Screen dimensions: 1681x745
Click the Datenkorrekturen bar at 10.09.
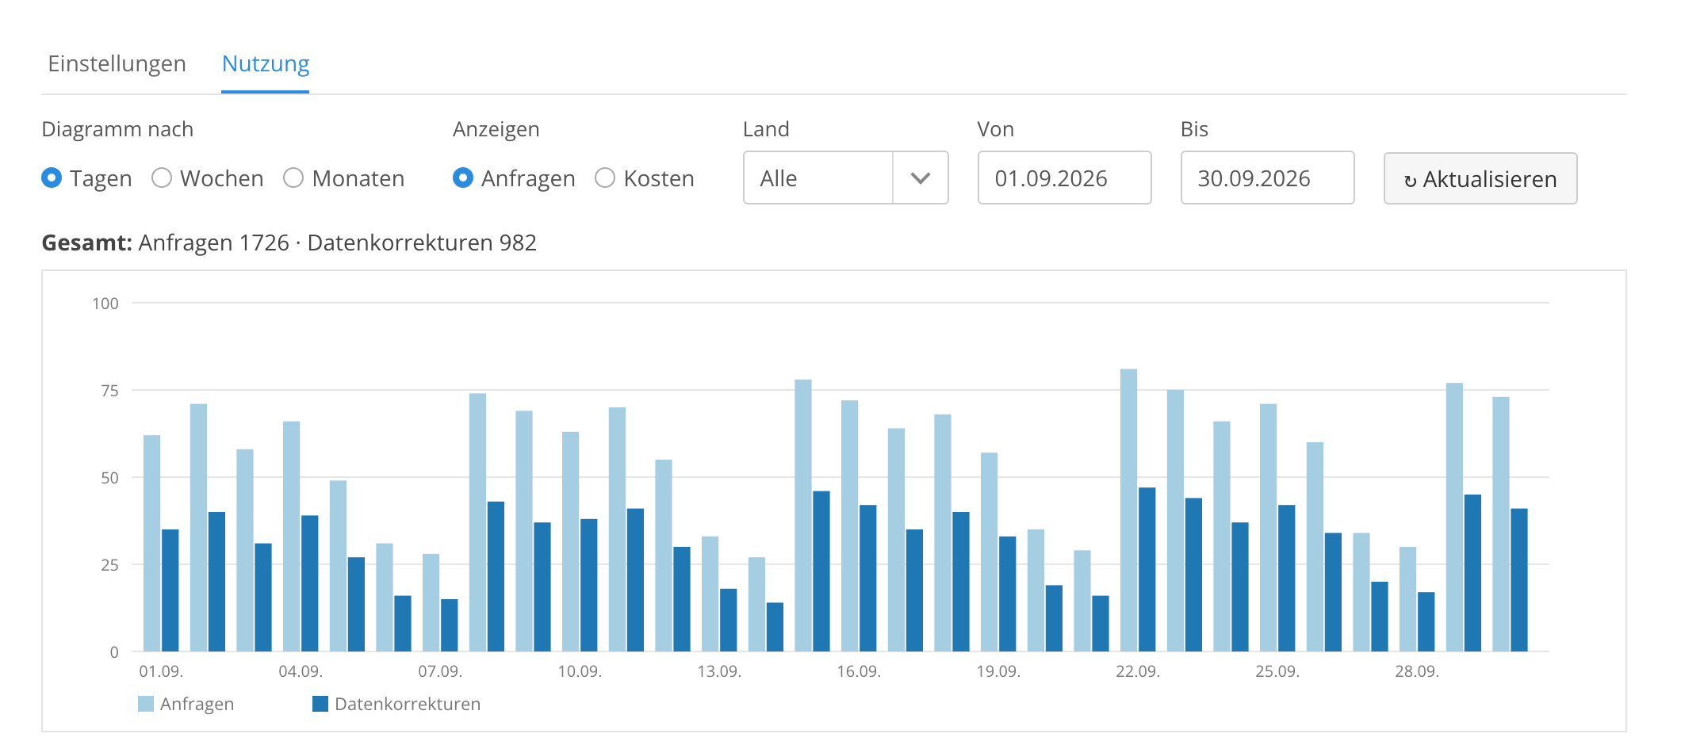click(x=589, y=585)
